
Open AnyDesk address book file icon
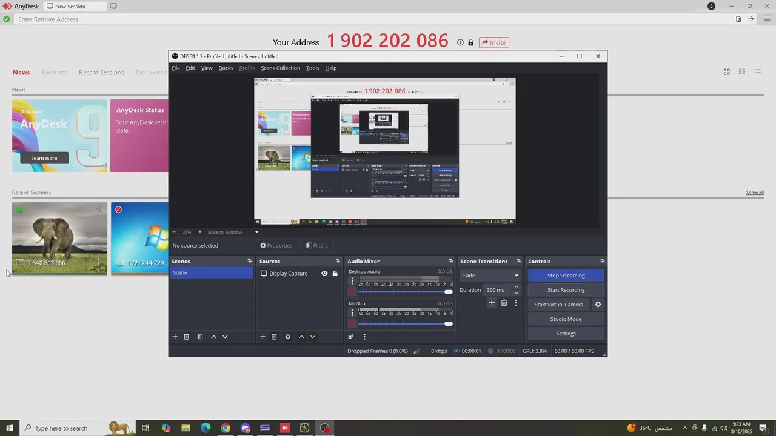tap(738, 19)
